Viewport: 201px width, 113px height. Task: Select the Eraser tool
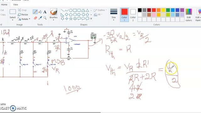point(35,18)
